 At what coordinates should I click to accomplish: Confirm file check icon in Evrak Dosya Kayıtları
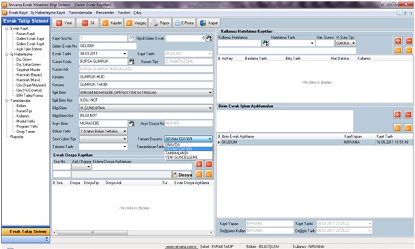pyautogui.click(x=209, y=174)
